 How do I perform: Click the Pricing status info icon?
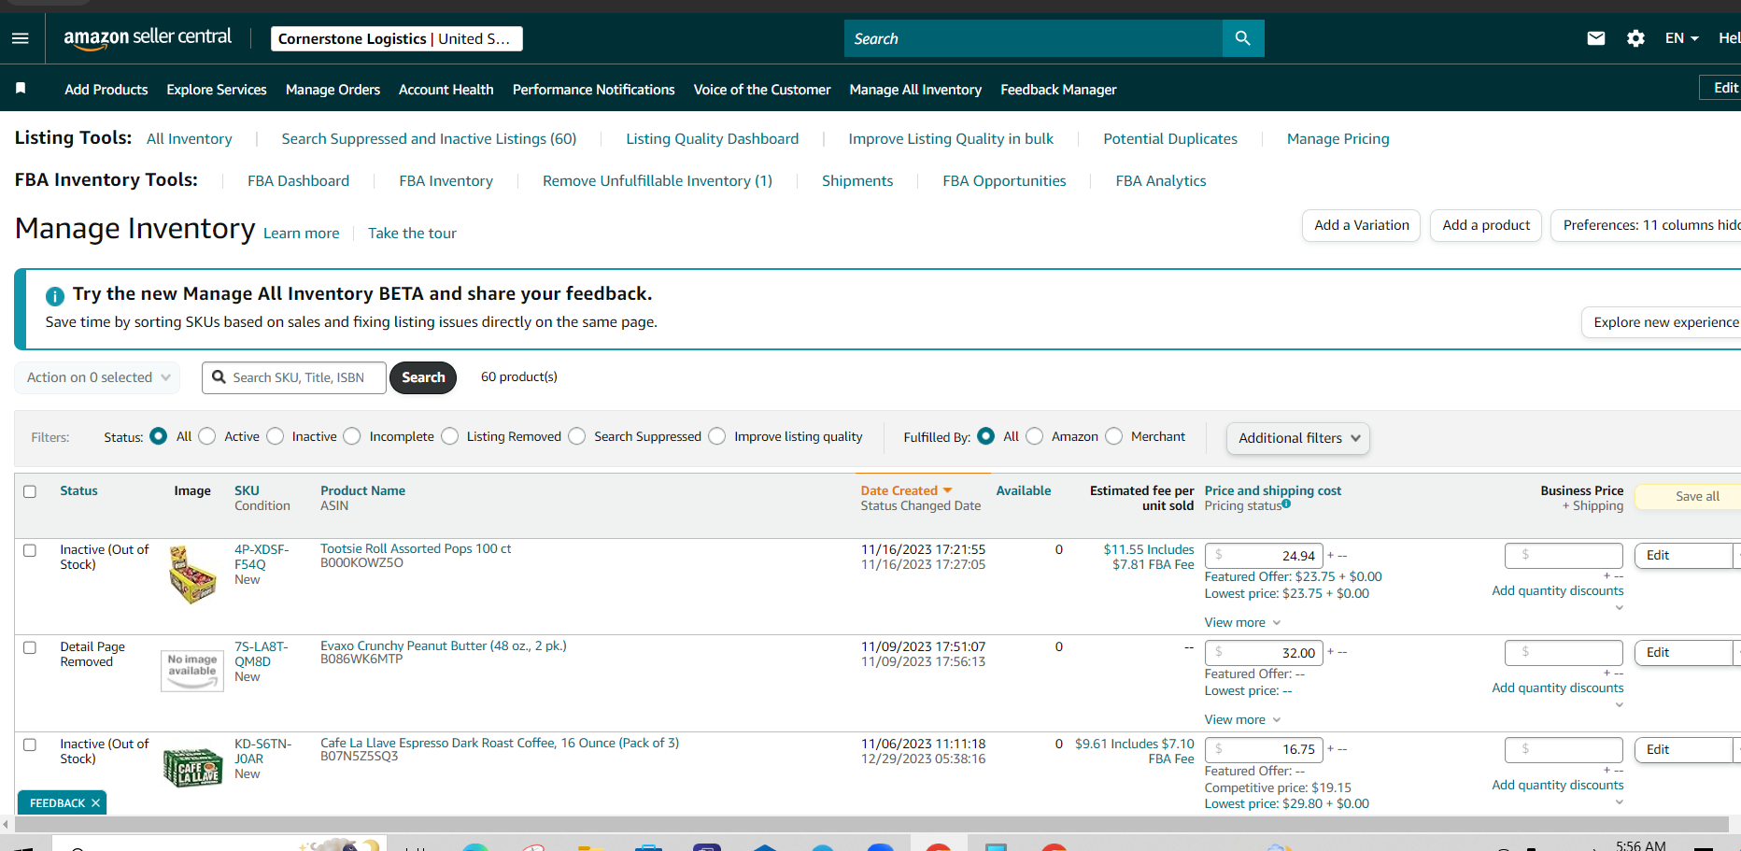click(x=1286, y=504)
